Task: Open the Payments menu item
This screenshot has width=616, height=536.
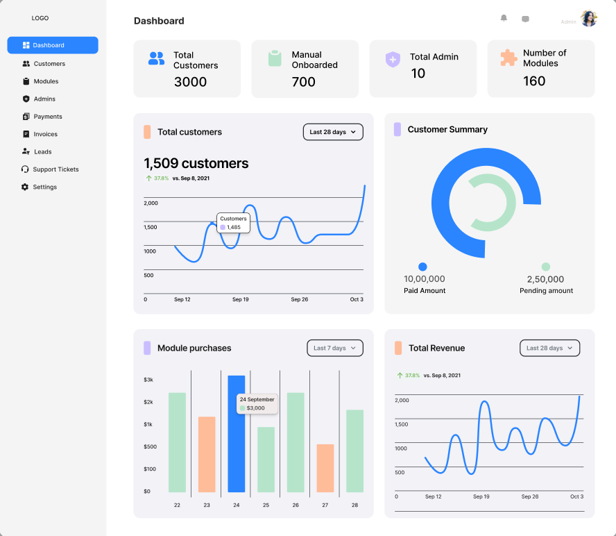Action: (48, 117)
